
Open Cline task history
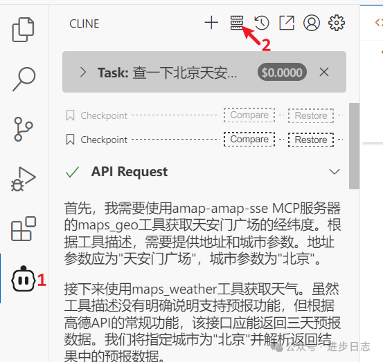pos(262,23)
